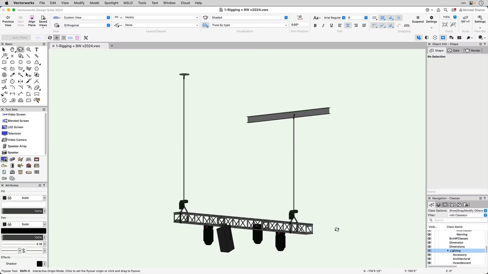The width and height of the screenshot is (488, 274).
Task: Open the Spotlight menu
Action: pos(111,3)
